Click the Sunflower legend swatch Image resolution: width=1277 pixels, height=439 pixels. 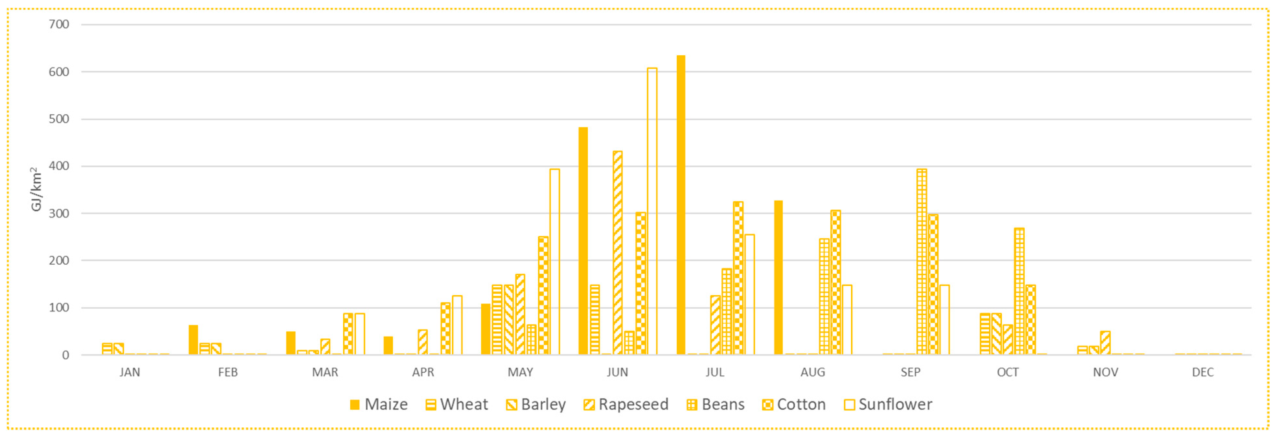coord(849,405)
